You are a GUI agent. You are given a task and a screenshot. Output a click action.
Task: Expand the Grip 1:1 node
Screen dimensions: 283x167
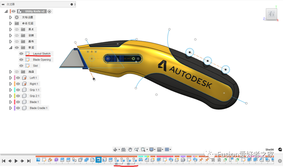pyautogui.click(x=10, y=90)
